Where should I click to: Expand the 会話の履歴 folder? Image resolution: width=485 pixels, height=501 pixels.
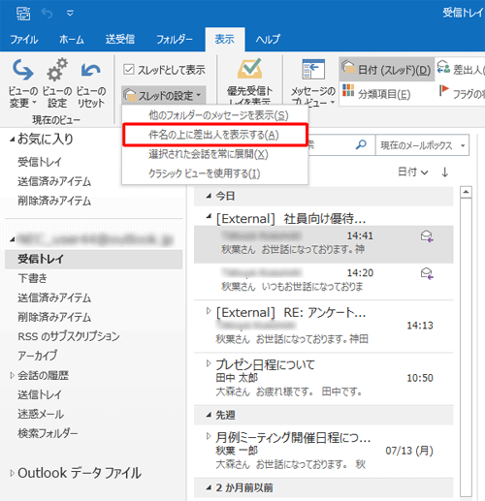[12, 375]
